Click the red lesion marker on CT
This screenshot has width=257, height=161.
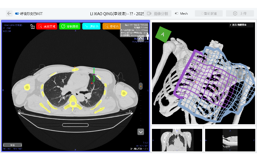point(92,83)
